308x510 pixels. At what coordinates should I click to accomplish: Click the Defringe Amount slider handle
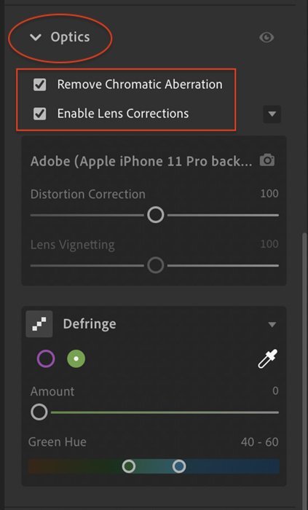[39, 412]
